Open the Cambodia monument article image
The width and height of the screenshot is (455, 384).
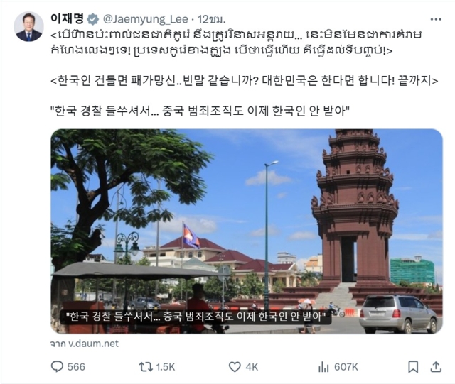tap(247, 231)
